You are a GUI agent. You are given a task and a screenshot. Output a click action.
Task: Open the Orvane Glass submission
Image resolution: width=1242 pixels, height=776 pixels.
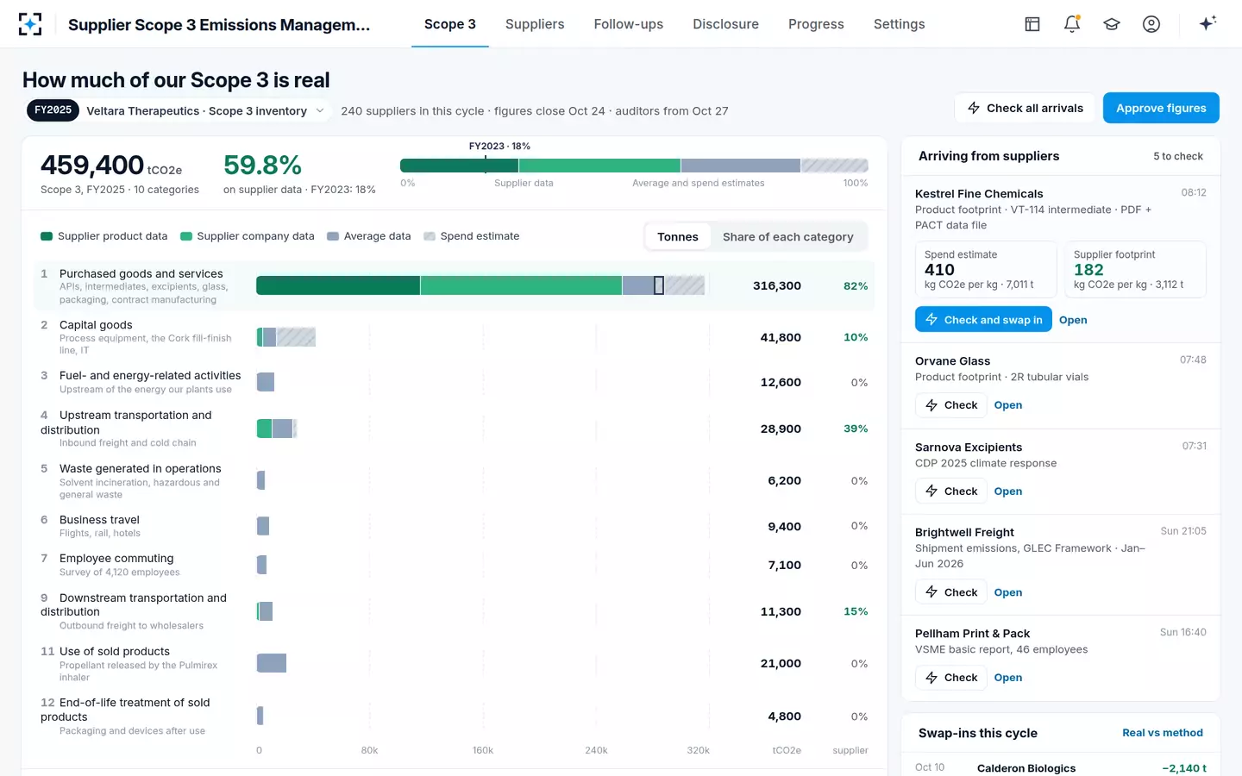click(1008, 405)
